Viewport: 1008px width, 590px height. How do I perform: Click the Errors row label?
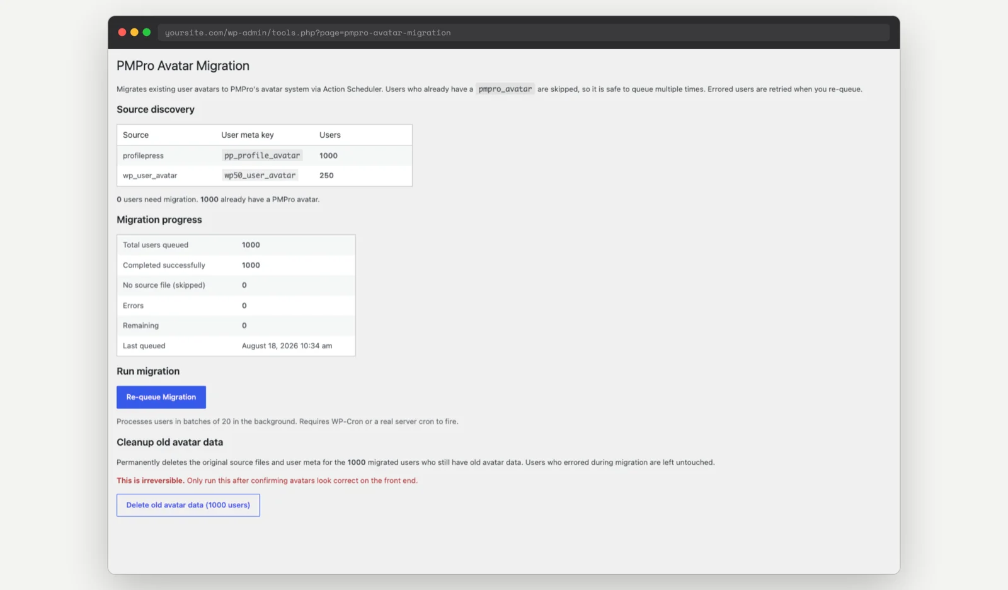click(133, 305)
